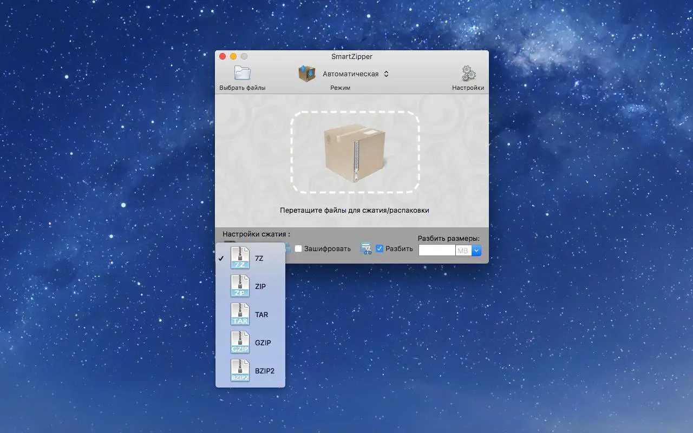
Task: Enable the Зашифровать checkbox
Action: [x=298, y=248]
